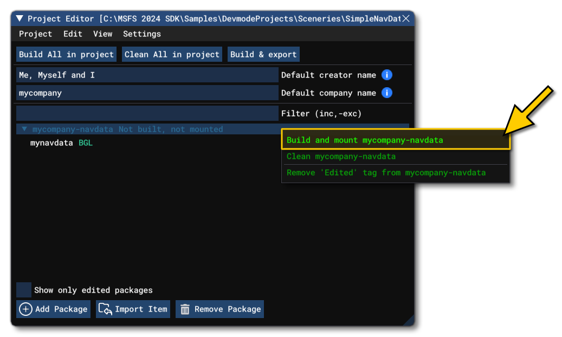Open the Project menu
This screenshot has width=562, height=337.
click(x=35, y=34)
